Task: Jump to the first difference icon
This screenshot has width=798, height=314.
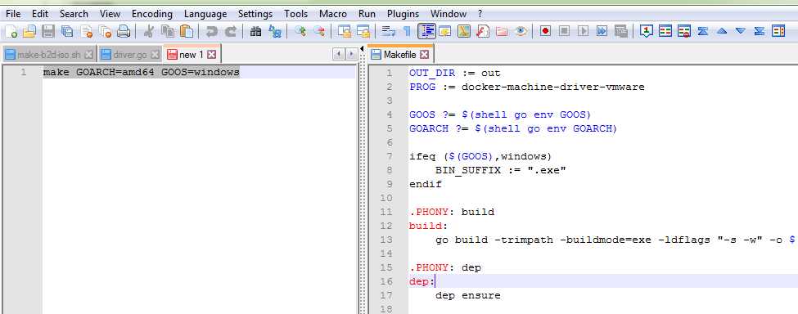Action: point(703,32)
